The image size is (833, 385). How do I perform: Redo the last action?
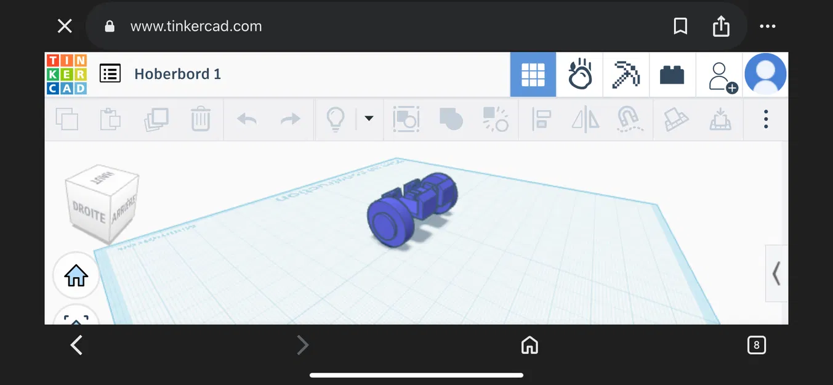click(290, 119)
